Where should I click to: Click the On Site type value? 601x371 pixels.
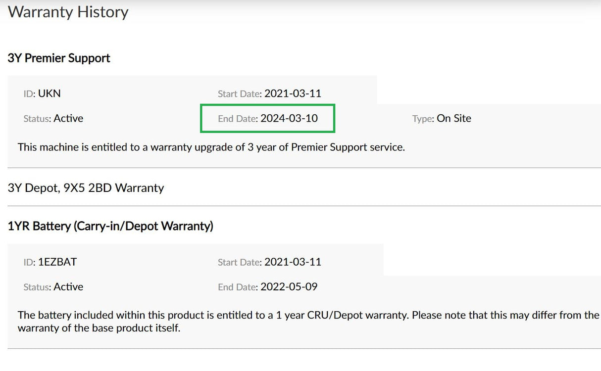click(453, 118)
